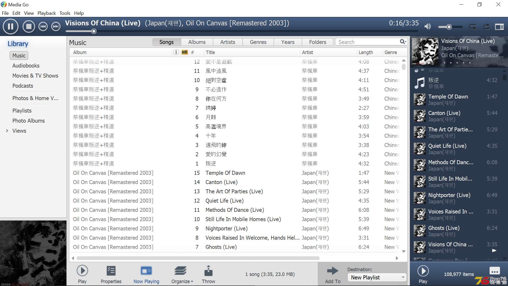The height and width of the screenshot is (286, 508).
Task: Toggle shuffle playback mode
Action: tap(473, 27)
